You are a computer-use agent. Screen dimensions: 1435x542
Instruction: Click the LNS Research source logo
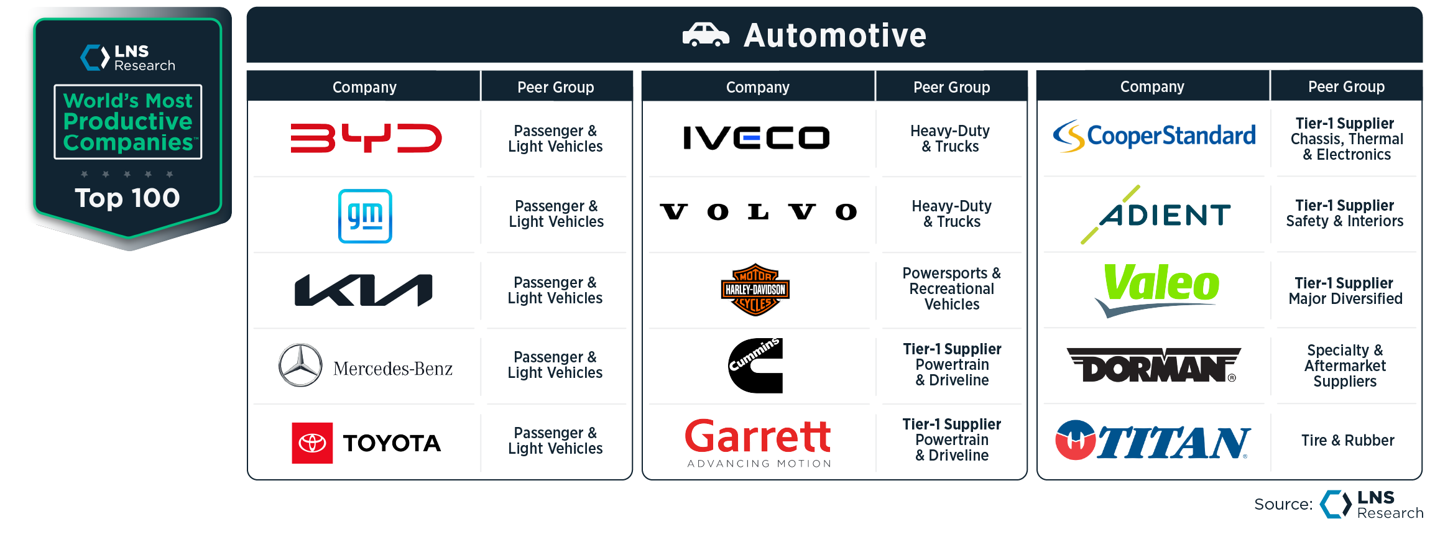1372,504
